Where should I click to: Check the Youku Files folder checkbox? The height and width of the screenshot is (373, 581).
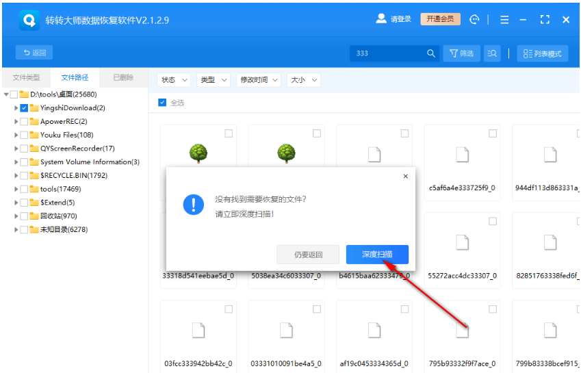(24, 135)
